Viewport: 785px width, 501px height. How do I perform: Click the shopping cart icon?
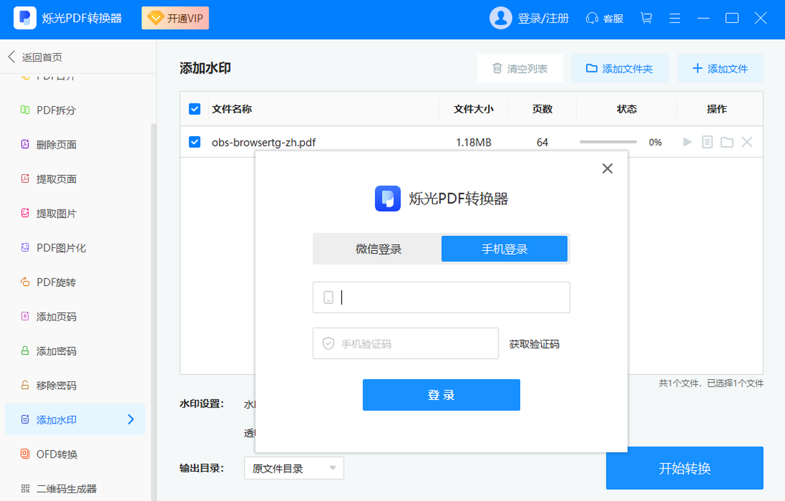pyautogui.click(x=646, y=18)
